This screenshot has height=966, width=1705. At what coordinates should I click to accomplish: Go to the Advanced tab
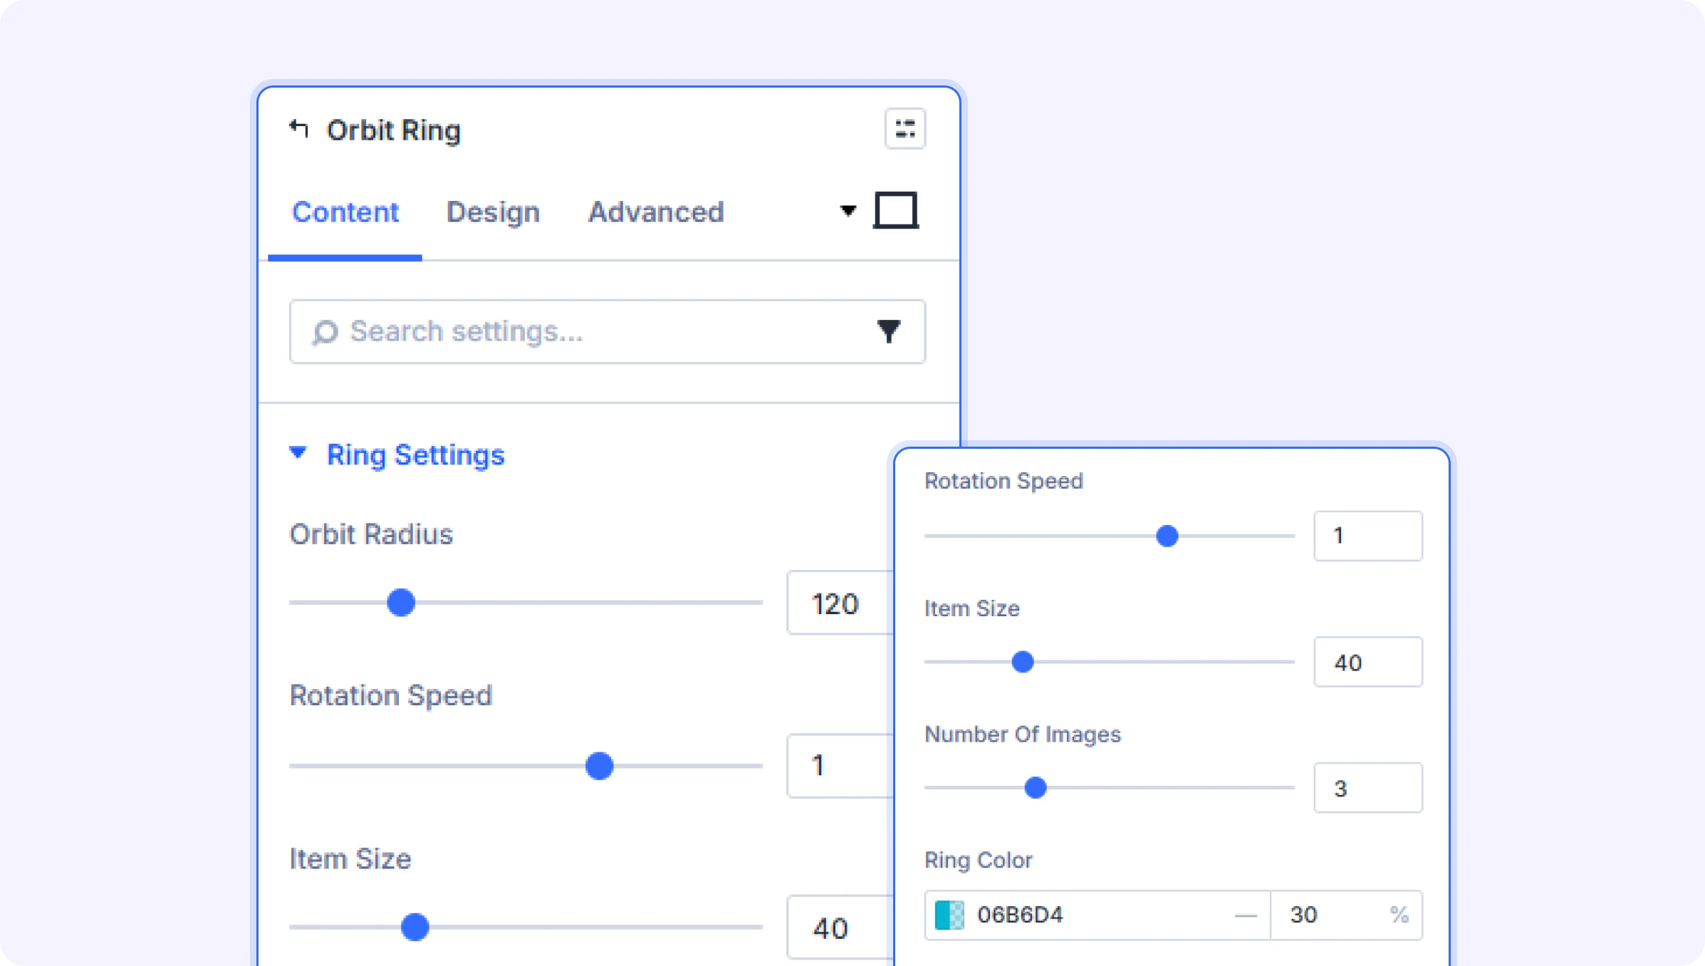(x=656, y=212)
